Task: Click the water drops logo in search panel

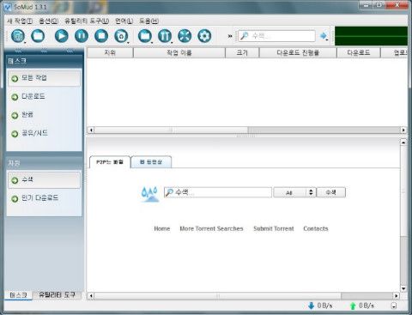Action: pos(149,194)
